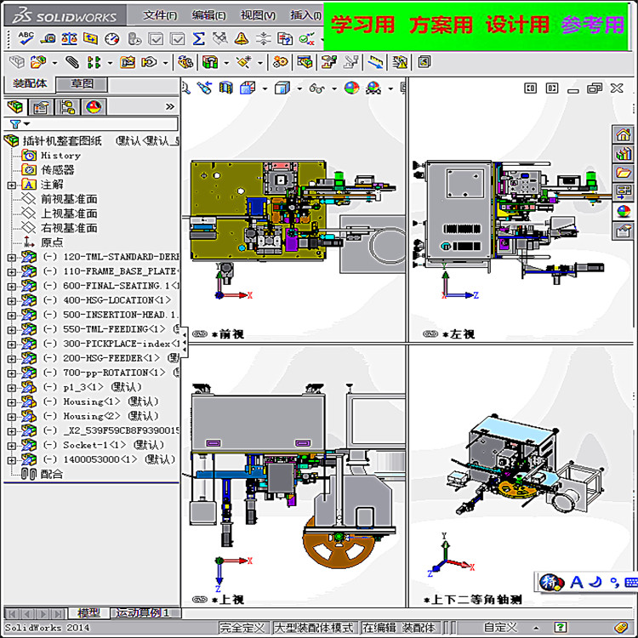Expand the 注解 annotations folder
Screen dimensions: 638x638
[x=11, y=185]
